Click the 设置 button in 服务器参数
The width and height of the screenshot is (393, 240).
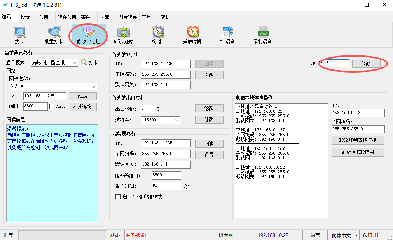(x=209, y=155)
